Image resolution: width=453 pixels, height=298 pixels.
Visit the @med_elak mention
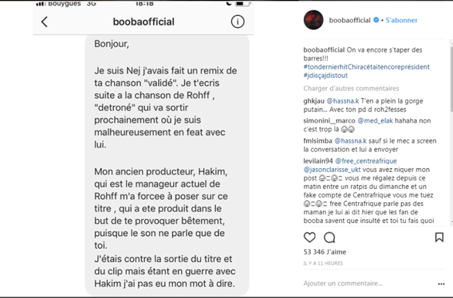[373, 120]
